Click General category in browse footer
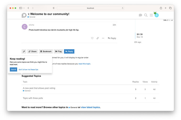 pyautogui.click(x=73, y=107)
